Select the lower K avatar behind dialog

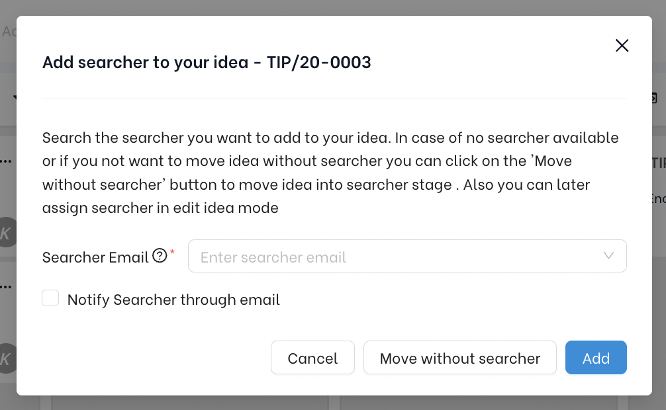click(x=8, y=358)
